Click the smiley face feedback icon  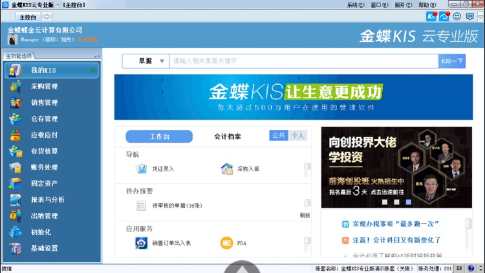pyautogui.click(x=457, y=16)
